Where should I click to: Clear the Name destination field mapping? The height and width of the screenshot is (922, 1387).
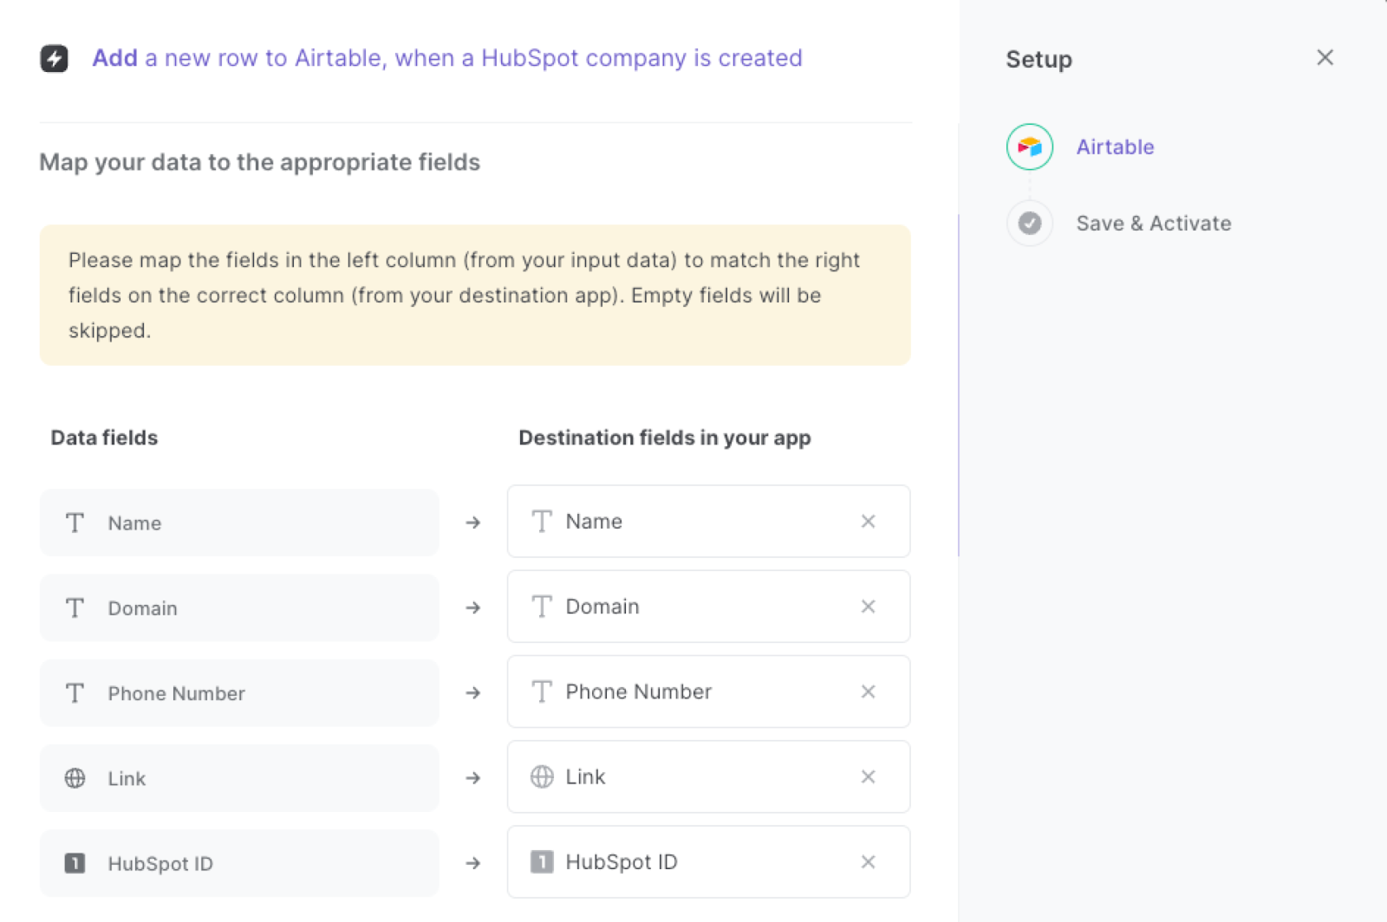(x=868, y=522)
